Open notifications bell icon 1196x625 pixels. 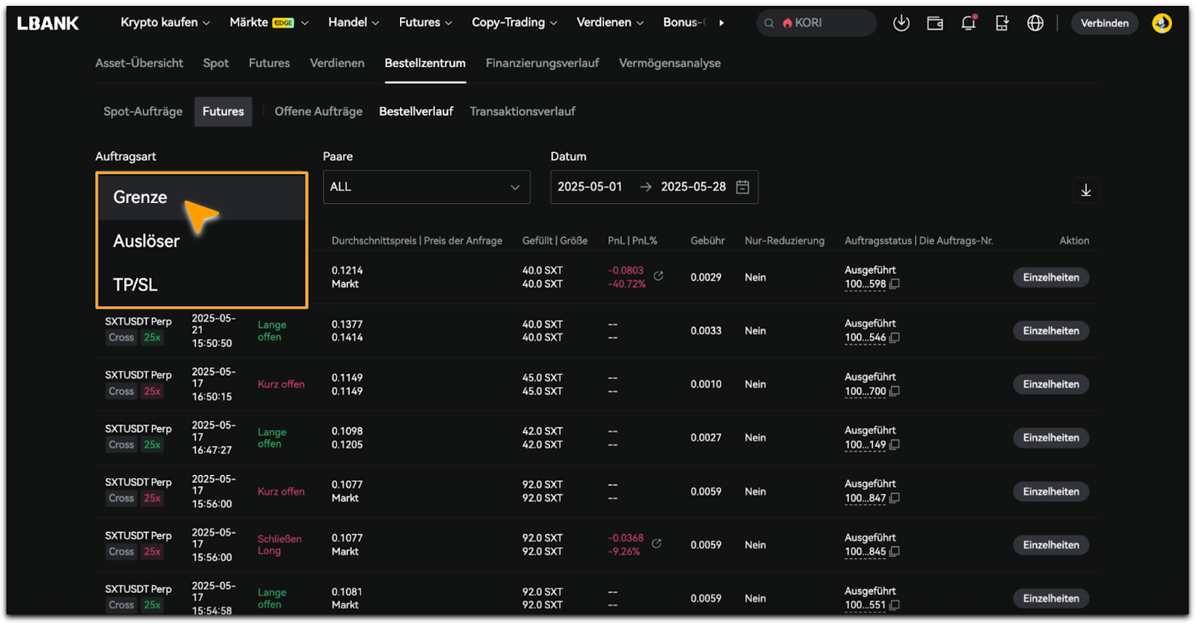968,23
